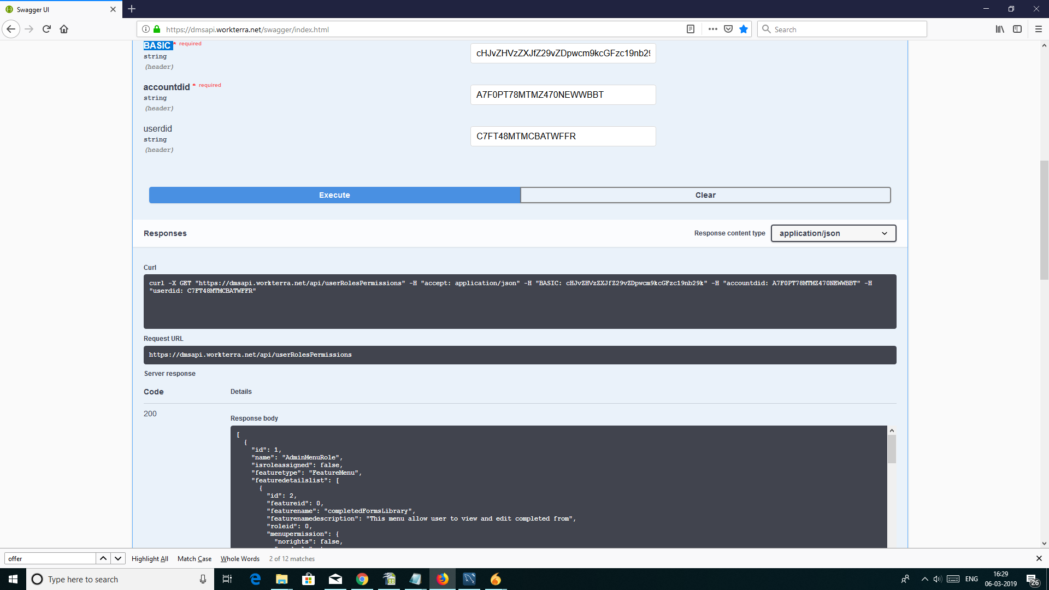The height and width of the screenshot is (590, 1049).
Task: Click the forward navigation arrow
Action: [x=30, y=29]
